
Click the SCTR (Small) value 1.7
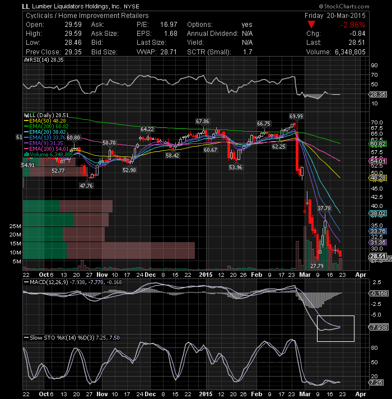[248, 52]
